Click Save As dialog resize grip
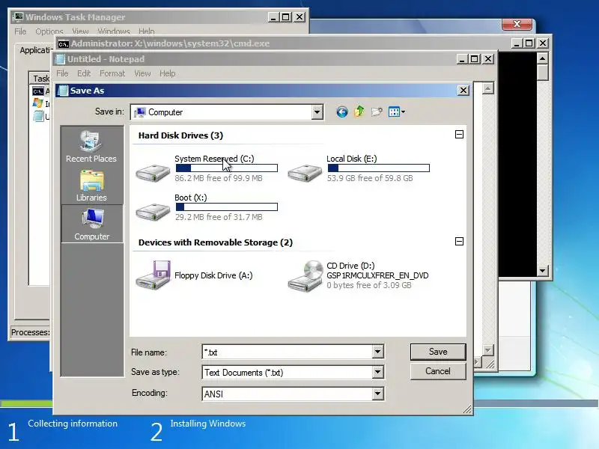Image resolution: width=599 pixels, height=449 pixels. click(x=467, y=409)
